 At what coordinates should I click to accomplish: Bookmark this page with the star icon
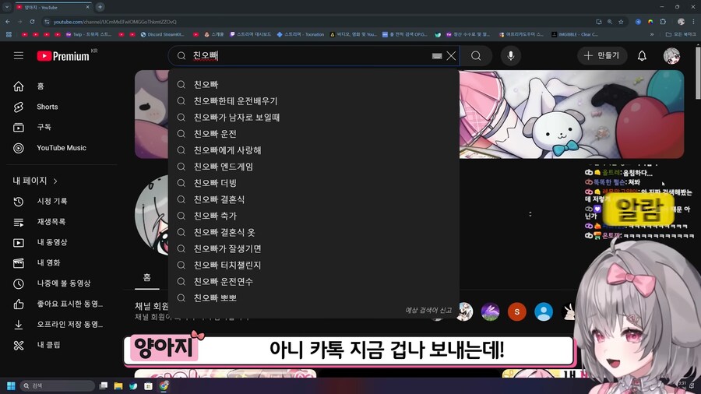621,22
